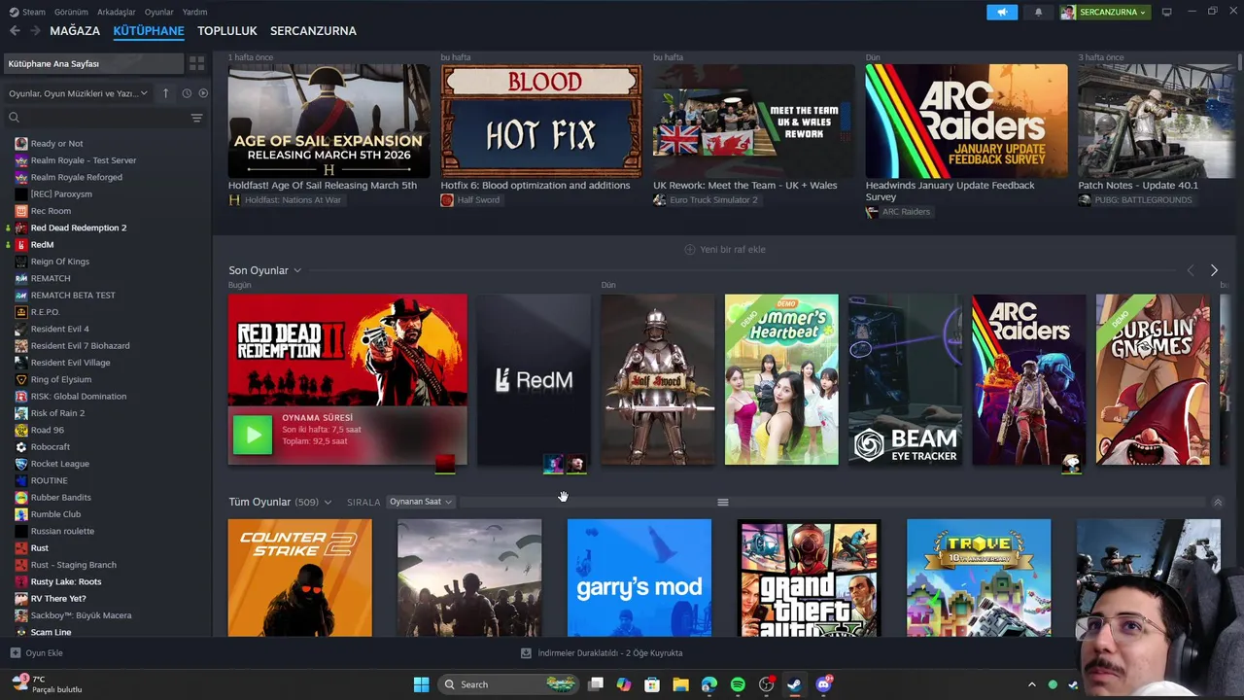This screenshot has height=700, width=1244.
Task: Open Spotify from the taskbar
Action: [x=738, y=684]
